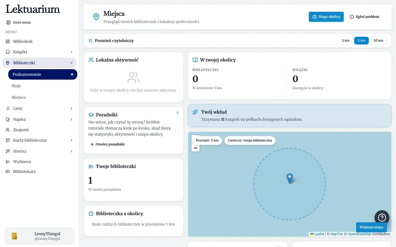This screenshot has width=396, height=247.
Task: Select the 50 km radius option
Action: click(378, 41)
